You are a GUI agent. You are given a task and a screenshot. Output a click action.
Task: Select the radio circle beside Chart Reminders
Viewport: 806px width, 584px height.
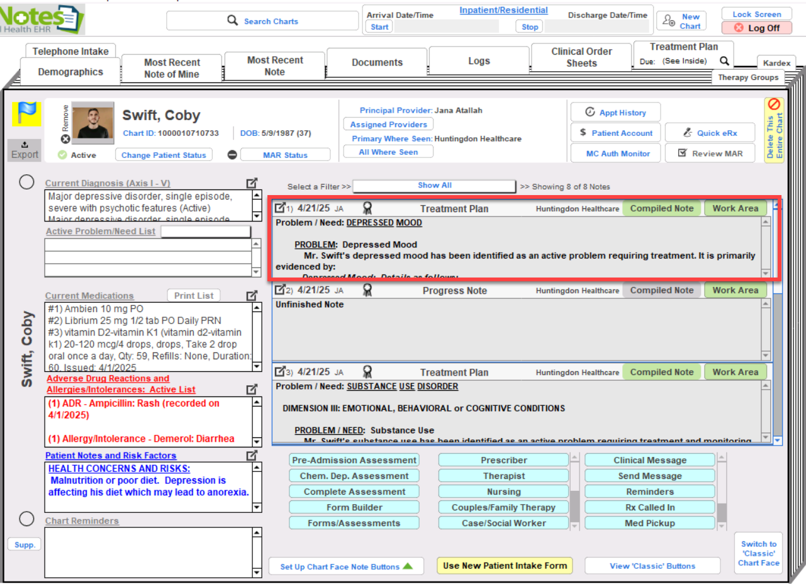pos(26,519)
